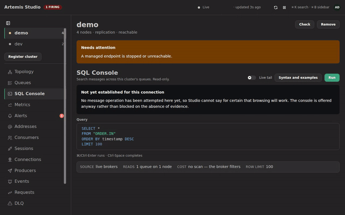Click the Alerts bell icon

[x=10, y=116]
